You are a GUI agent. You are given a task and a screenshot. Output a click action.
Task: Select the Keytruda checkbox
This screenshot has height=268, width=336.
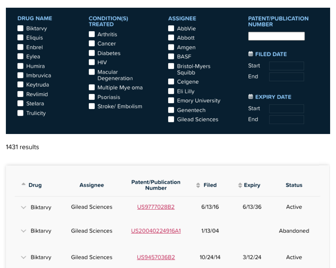click(20, 84)
